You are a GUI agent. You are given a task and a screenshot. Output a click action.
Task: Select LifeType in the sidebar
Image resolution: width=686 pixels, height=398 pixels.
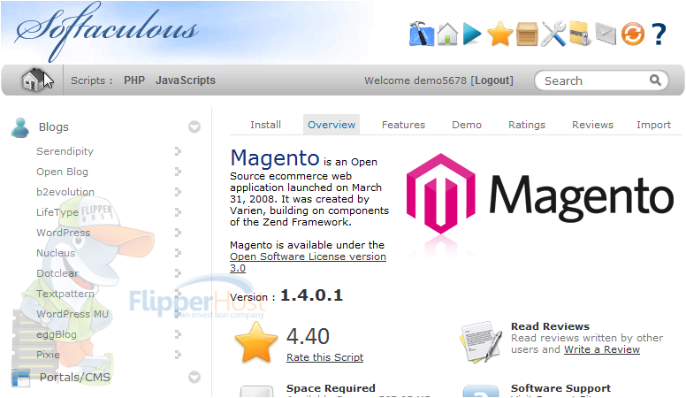coord(57,212)
